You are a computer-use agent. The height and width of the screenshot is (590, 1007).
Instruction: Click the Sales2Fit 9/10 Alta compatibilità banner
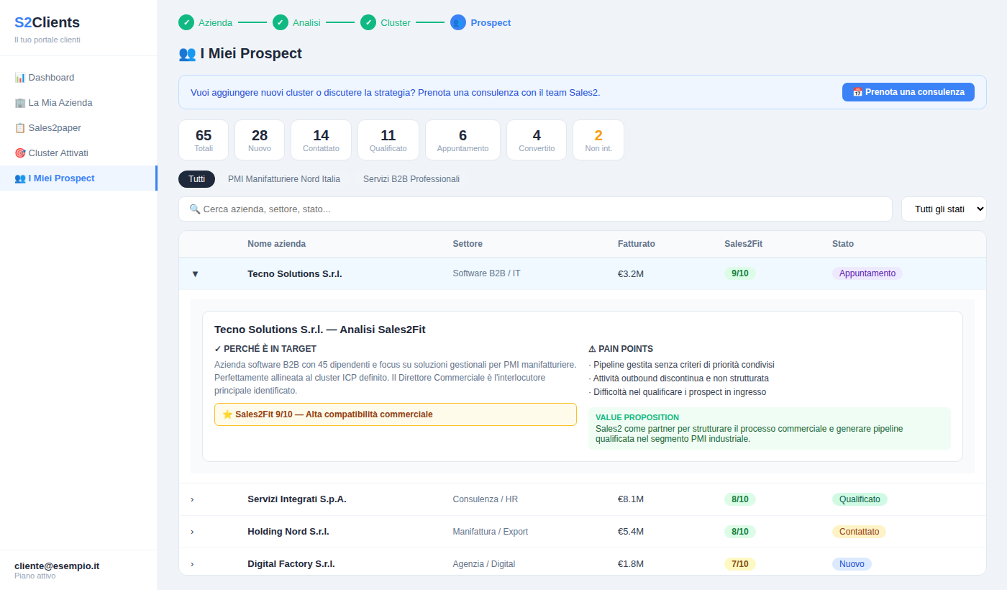[x=396, y=414]
